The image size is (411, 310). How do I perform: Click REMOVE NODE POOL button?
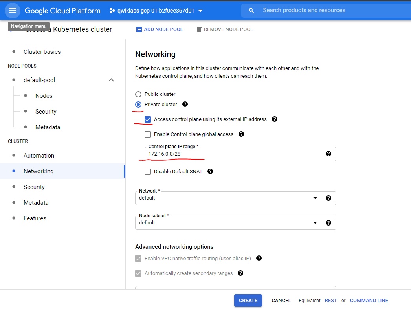pos(225,29)
